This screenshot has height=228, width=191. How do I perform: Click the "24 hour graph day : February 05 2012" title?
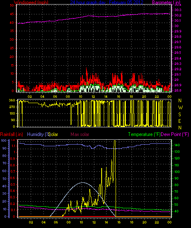point(107,2)
